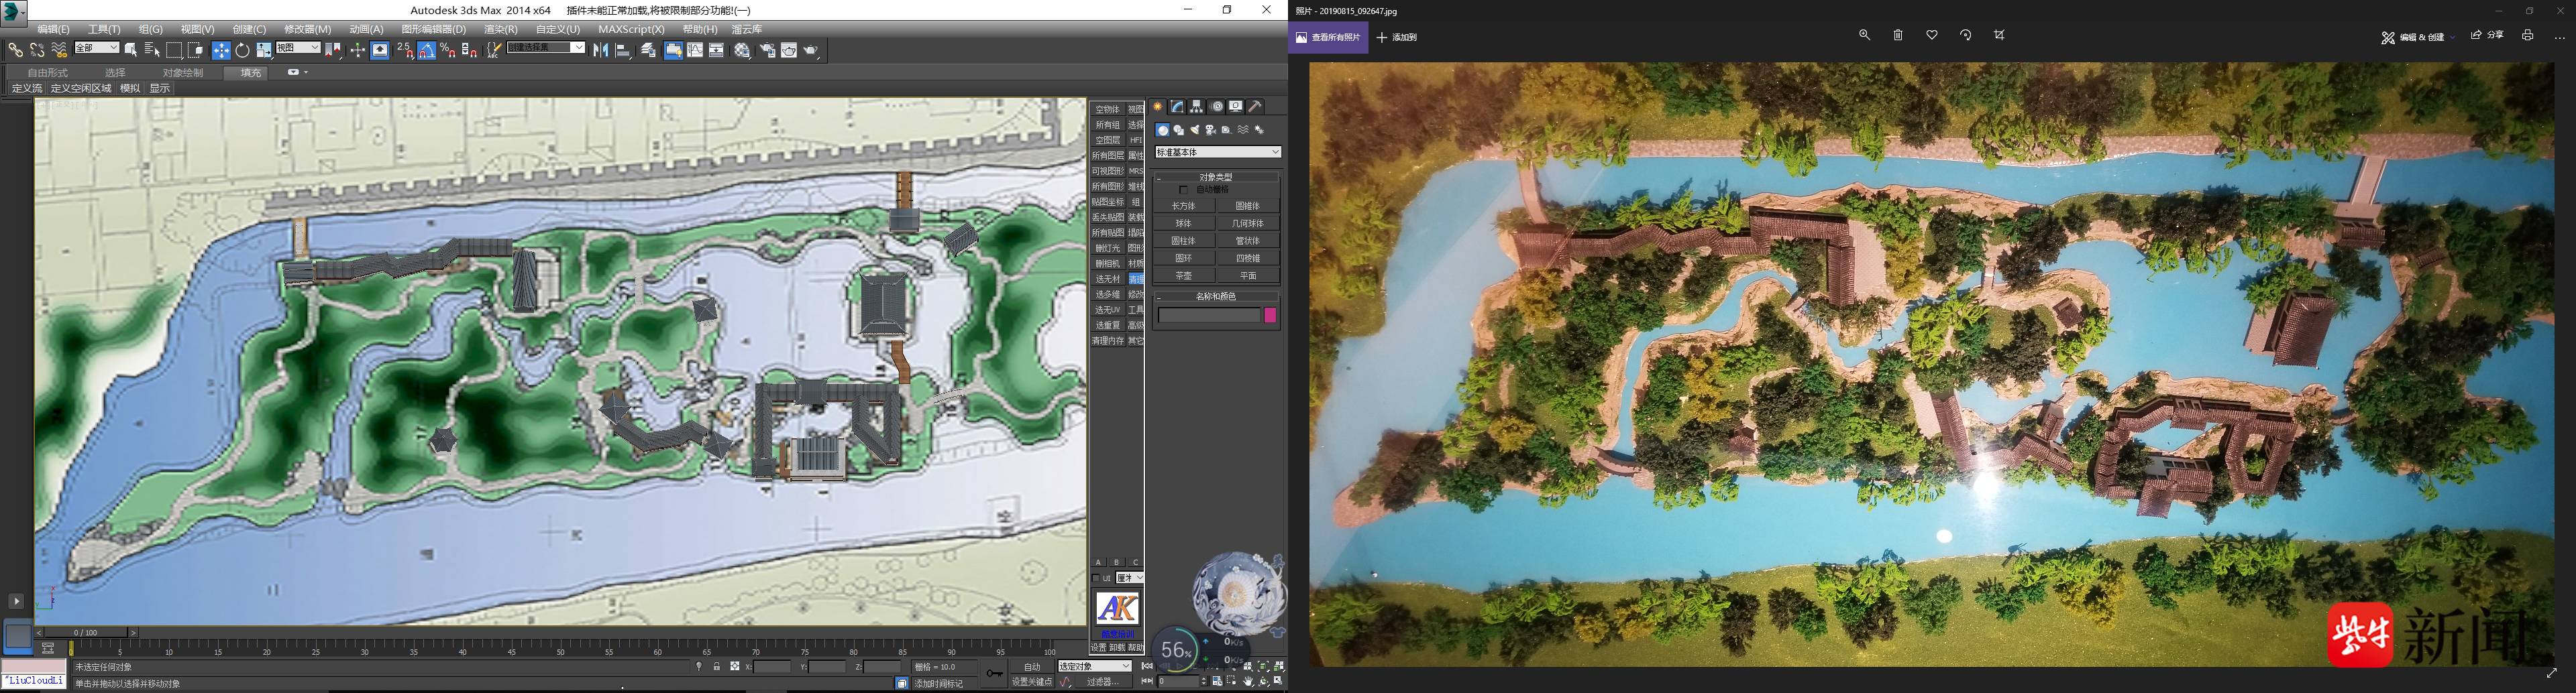Click the object name input field
The width and height of the screenshot is (2576, 693).
coord(1209,316)
